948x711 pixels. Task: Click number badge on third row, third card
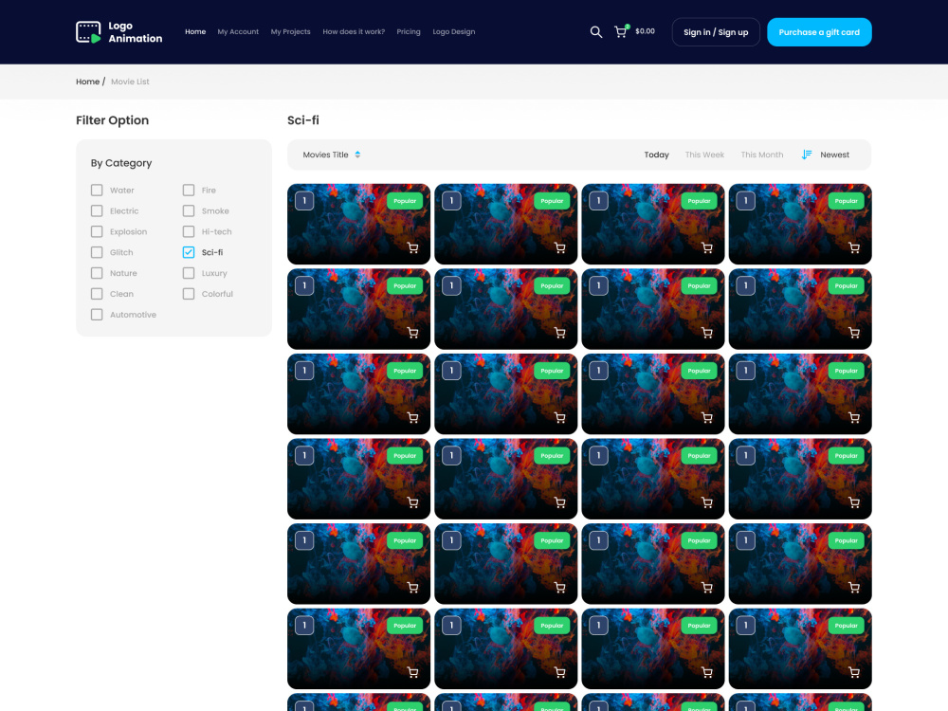pyautogui.click(x=598, y=371)
